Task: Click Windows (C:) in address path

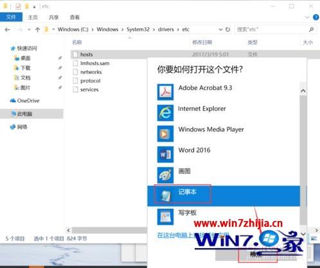Action: [73, 29]
